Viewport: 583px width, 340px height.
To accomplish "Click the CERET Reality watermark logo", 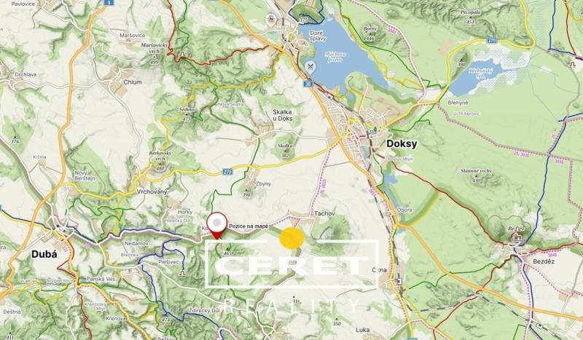I will [x=292, y=276].
